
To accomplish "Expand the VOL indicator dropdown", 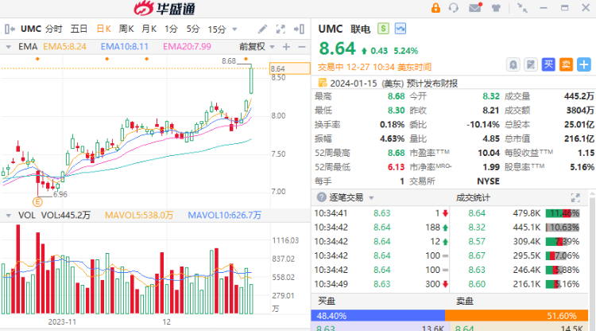I will click(9, 216).
